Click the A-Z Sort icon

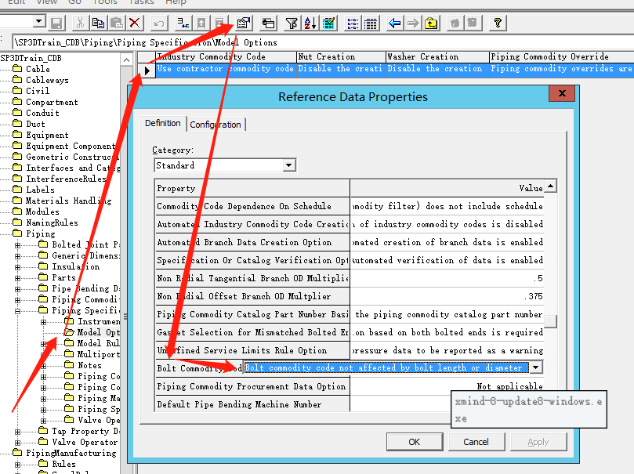pos(310,23)
